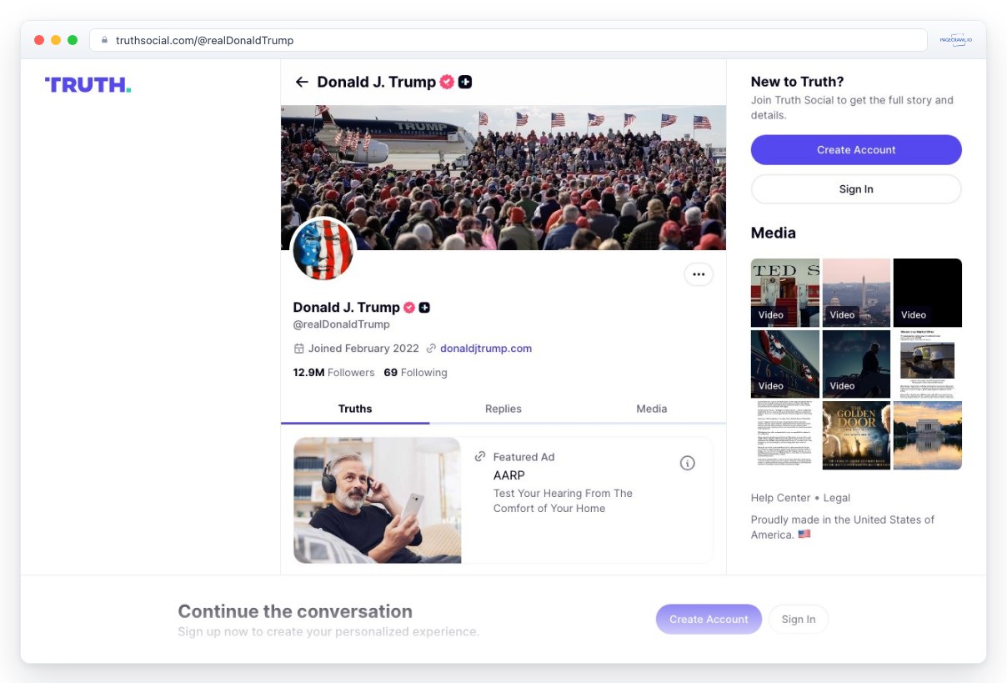
Task: Click the info icon on the AARP ad
Action: click(688, 463)
